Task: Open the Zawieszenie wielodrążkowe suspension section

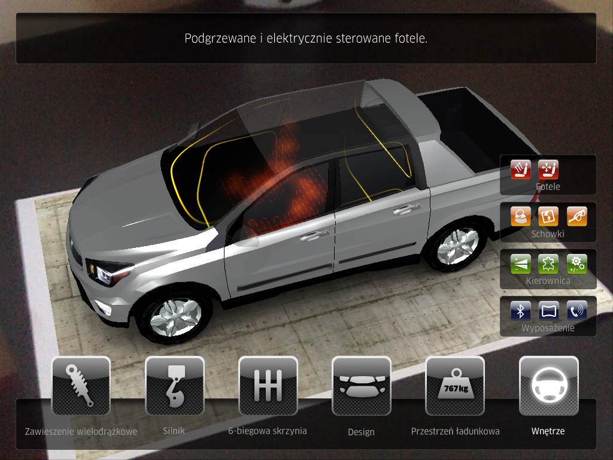Action: (x=81, y=386)
